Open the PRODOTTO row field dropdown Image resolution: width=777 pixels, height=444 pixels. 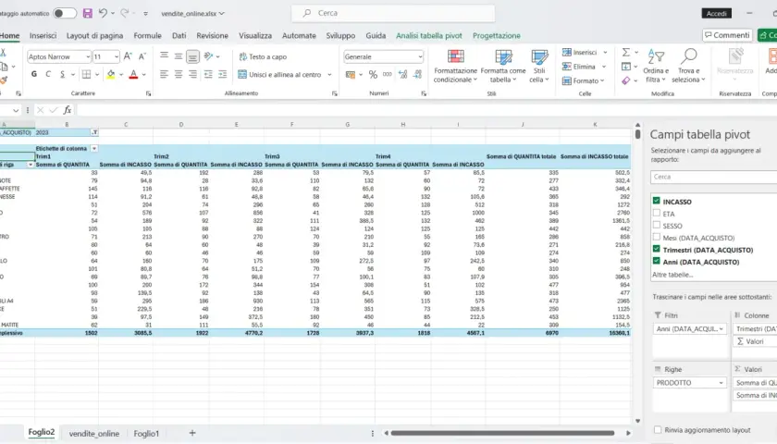tap(721, 383)
